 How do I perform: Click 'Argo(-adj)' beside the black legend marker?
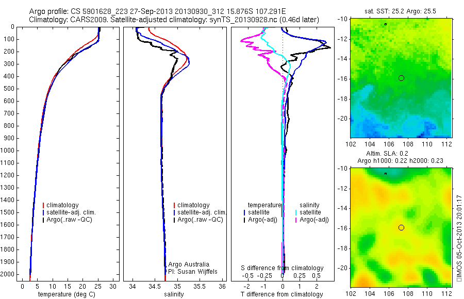(x=262, y=220)
